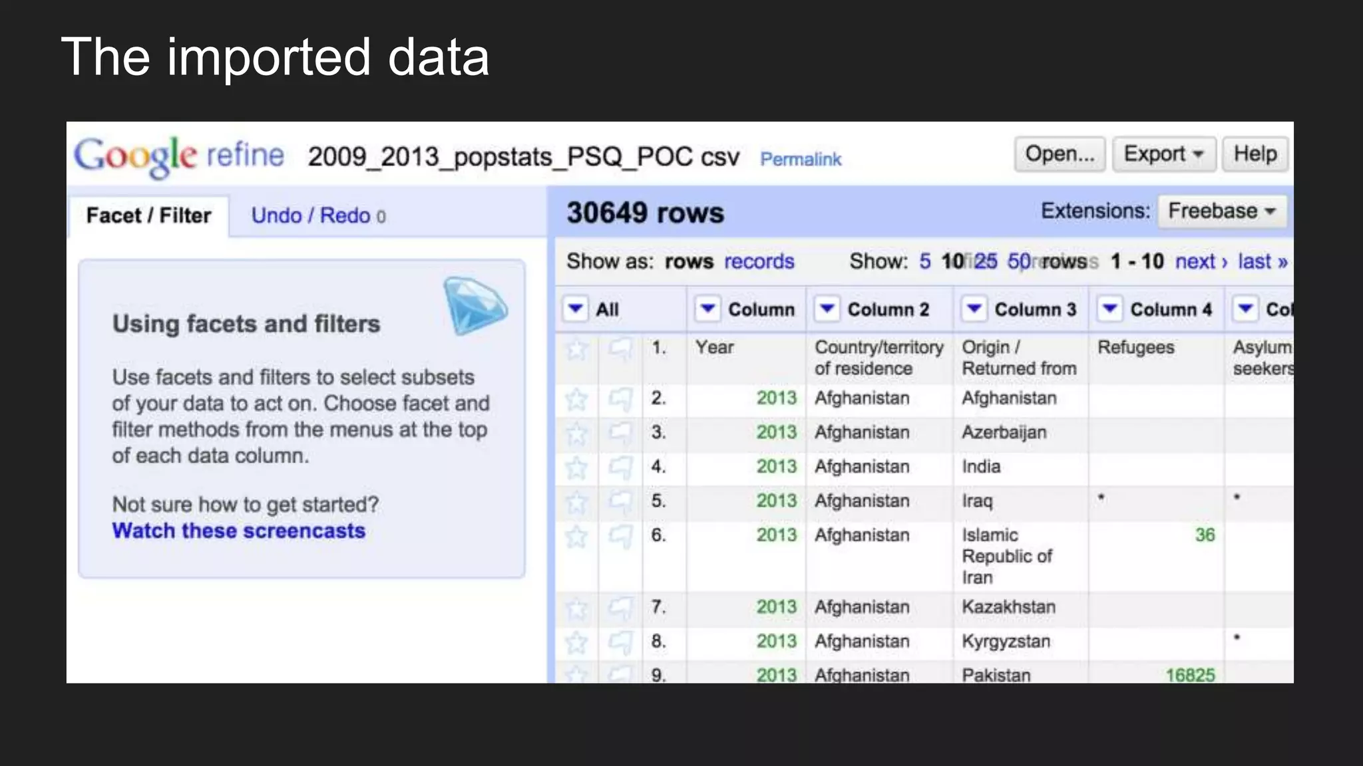Click the Refugees value 36 cell

(x=1157, y=557)
